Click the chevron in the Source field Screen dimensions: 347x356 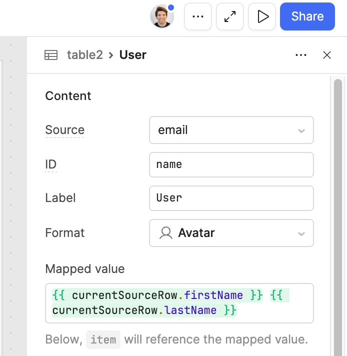pos(301,131)
